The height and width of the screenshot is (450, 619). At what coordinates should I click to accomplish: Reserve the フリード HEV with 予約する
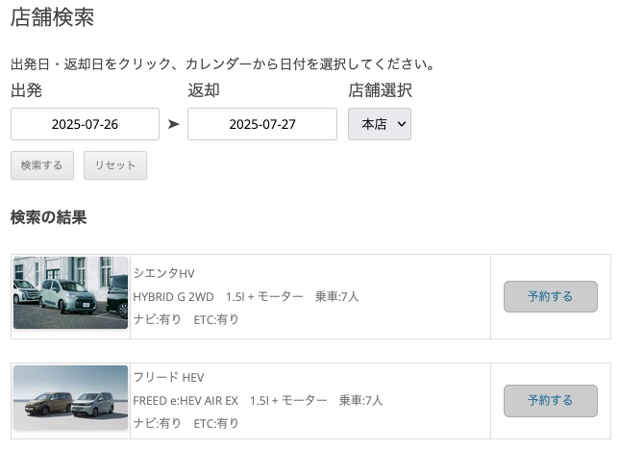(551, 401)
